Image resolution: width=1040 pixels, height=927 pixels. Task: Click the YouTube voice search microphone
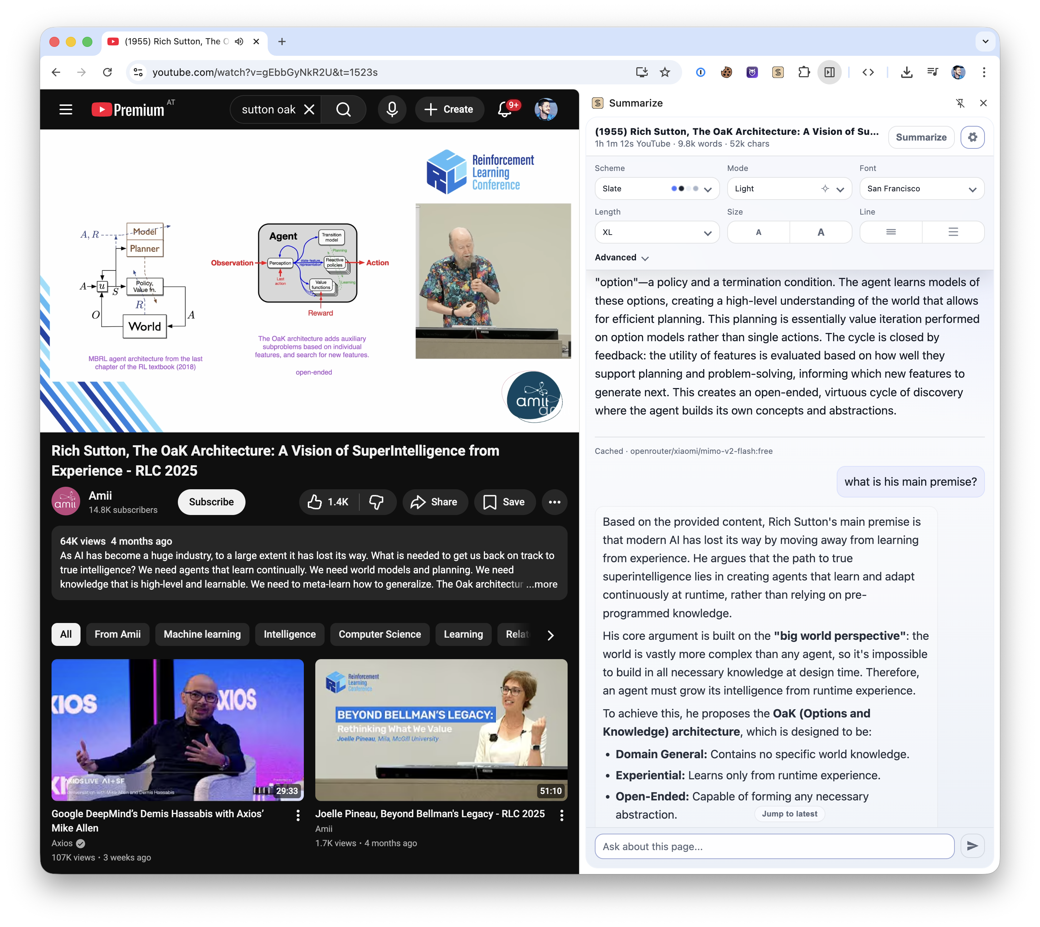click(x=392, y=109)
